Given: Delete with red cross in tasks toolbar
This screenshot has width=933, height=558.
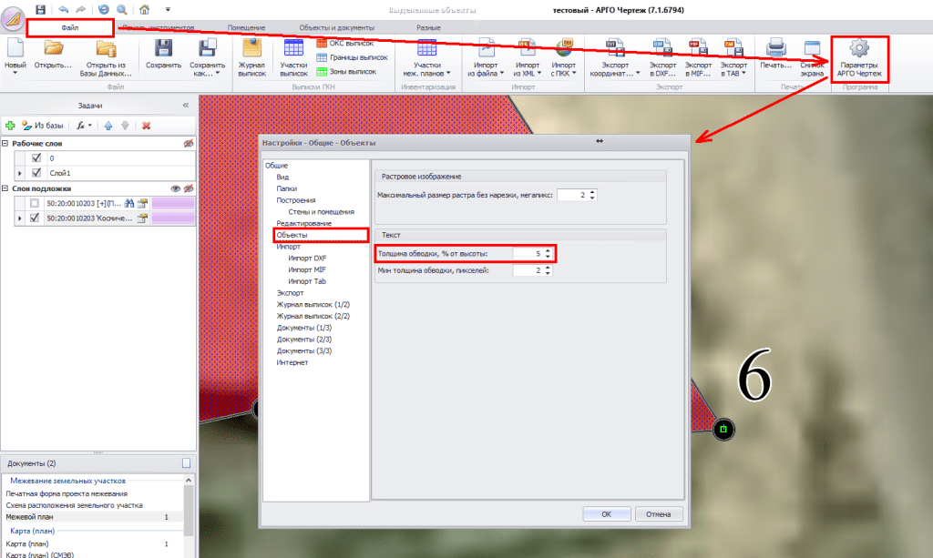Looking at the screenshot, I should (147, 126).
